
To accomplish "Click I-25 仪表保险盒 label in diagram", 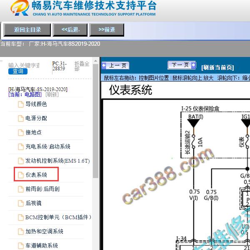I will pos(200,109).
